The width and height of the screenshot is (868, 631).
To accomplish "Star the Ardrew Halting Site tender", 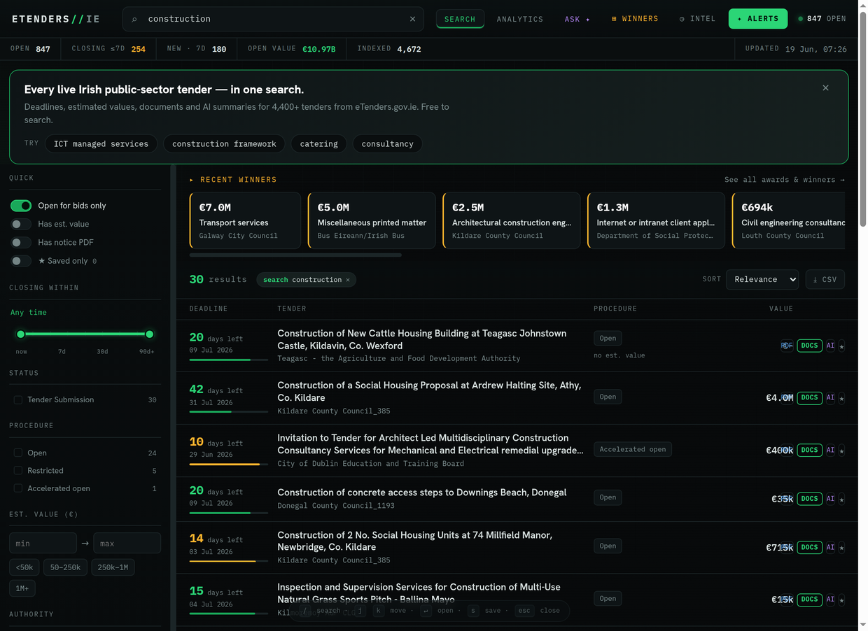I will coord(841,398).
